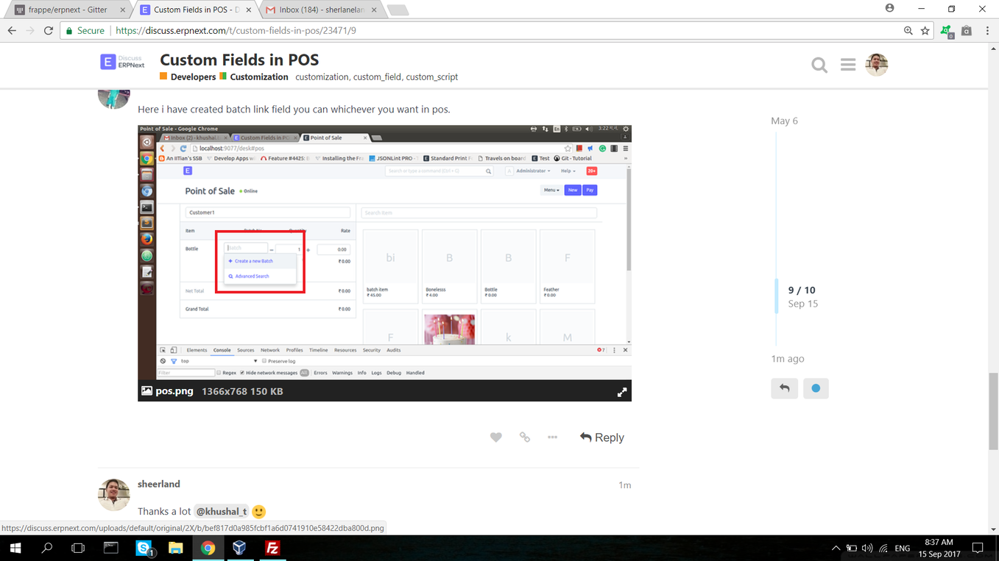999x561 pixels.
Task: Open the user avatar menu in header
Action: point(876,65)
